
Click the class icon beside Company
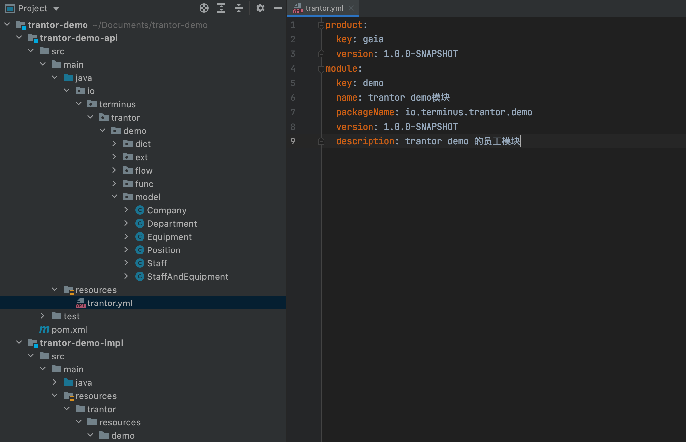(x=140, y=210)
